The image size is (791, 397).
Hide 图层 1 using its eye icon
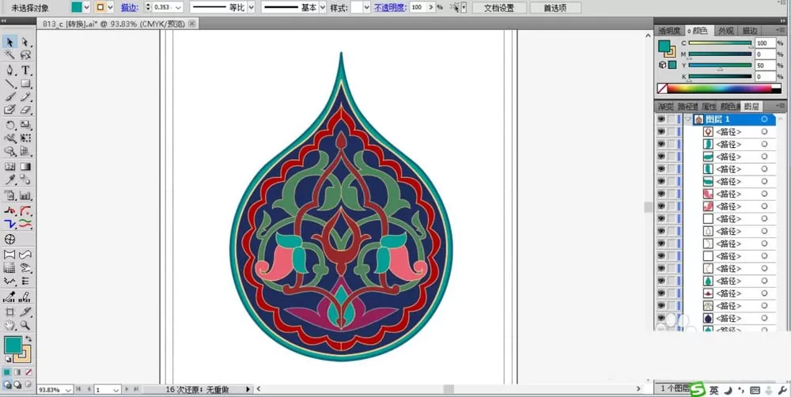(x=660, y=119)
